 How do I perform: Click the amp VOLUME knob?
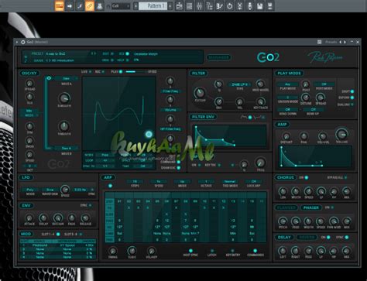341,134
